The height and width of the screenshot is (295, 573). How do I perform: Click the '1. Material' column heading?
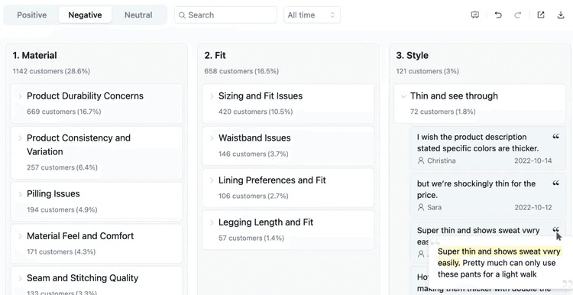tap(34, 56)
